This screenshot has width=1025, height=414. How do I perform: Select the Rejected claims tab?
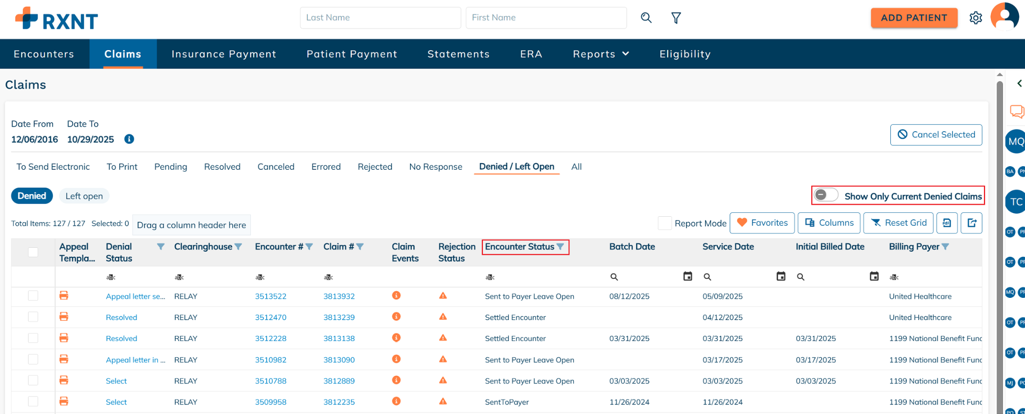pyautogui.click(x=374, y=167)
